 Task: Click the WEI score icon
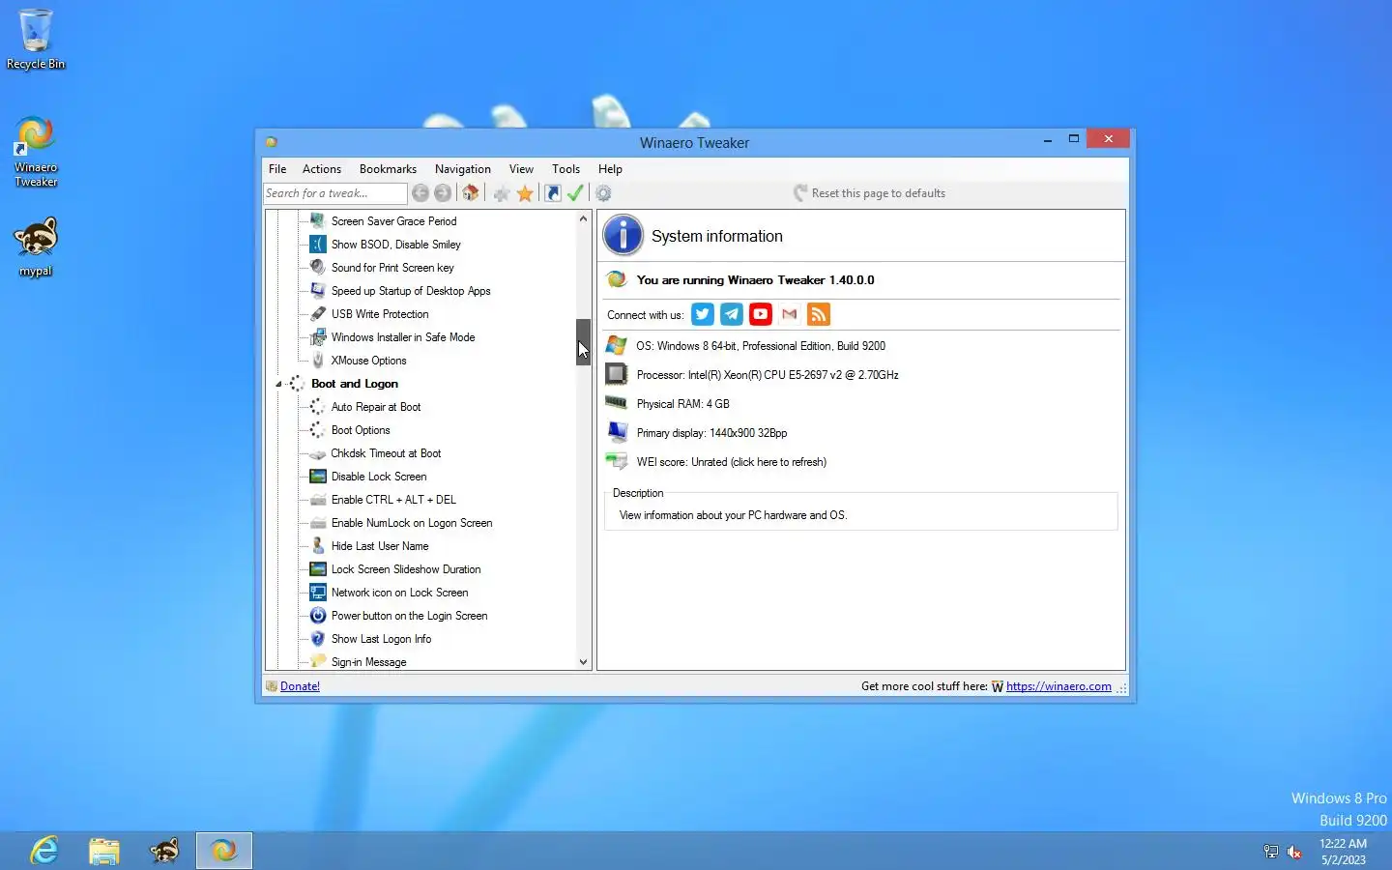point(617,461)
